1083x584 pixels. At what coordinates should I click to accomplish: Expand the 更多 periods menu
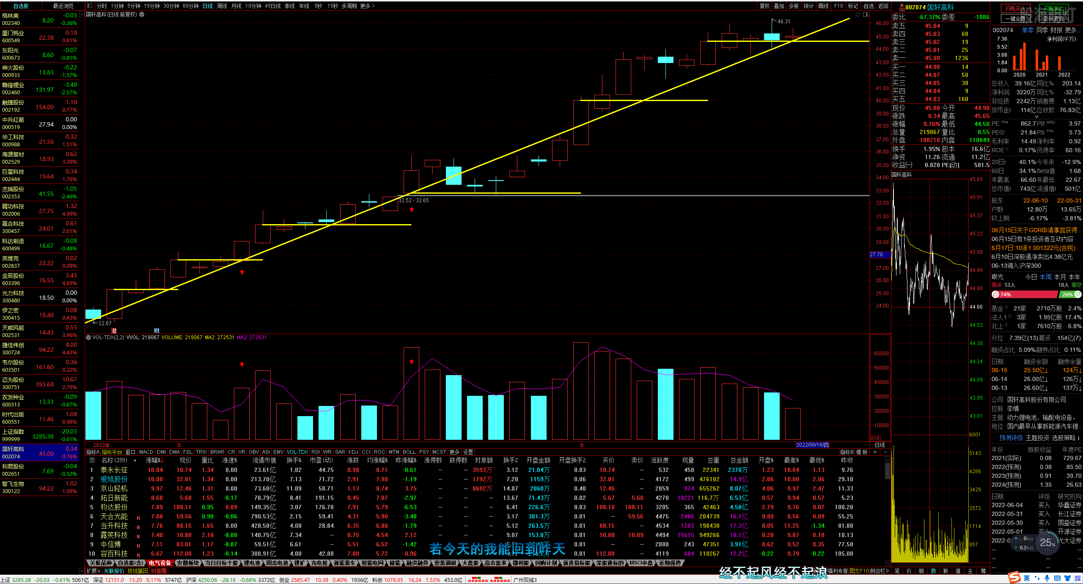coord(367,6)
